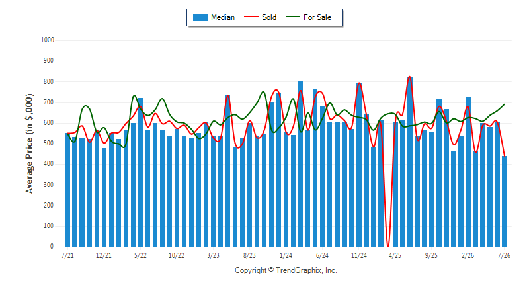This screenshot has width=529, height=287.
Task: Select the 5/22 x-axis label
Action: click(x=140, y=255)
